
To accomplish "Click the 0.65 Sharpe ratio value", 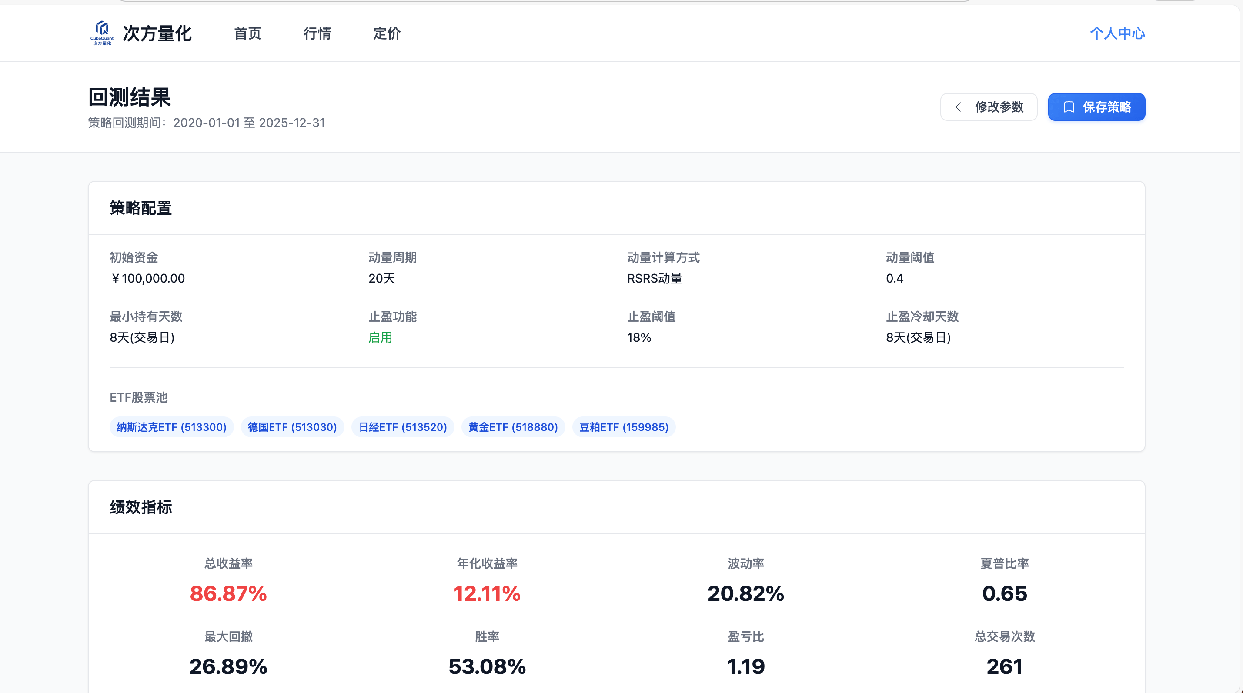I will coord(1005,593).
